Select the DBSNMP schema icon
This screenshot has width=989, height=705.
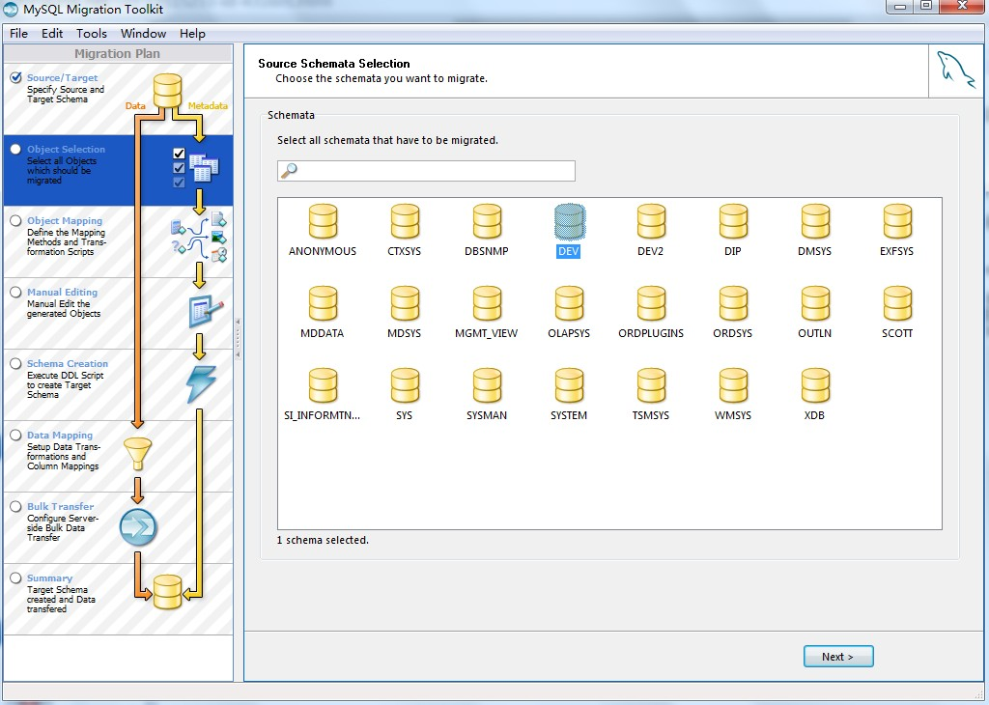[x=487, y=221]
